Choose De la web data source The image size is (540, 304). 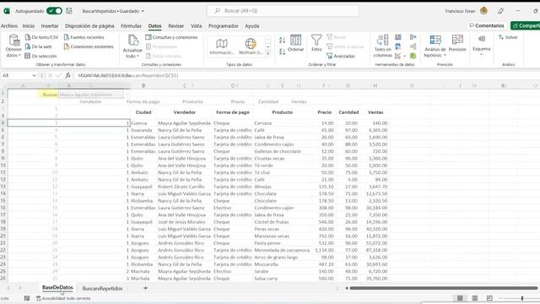(x=38, y=46)
